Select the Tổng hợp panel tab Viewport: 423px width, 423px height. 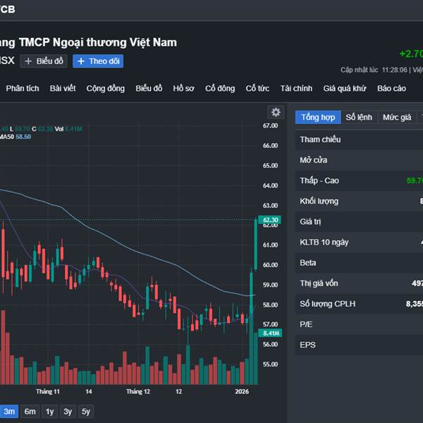click(x=318, y=117)
